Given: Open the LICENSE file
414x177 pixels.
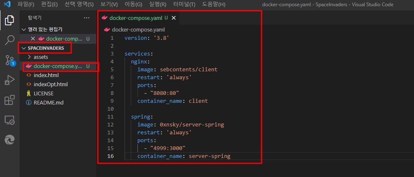Looking at the screenshot, I should pos(44,94).
